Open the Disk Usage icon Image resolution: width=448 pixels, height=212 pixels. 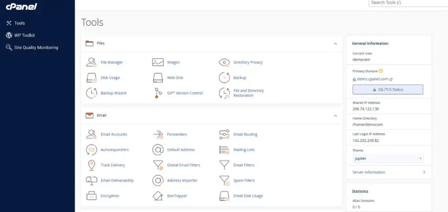coord(91,78)
